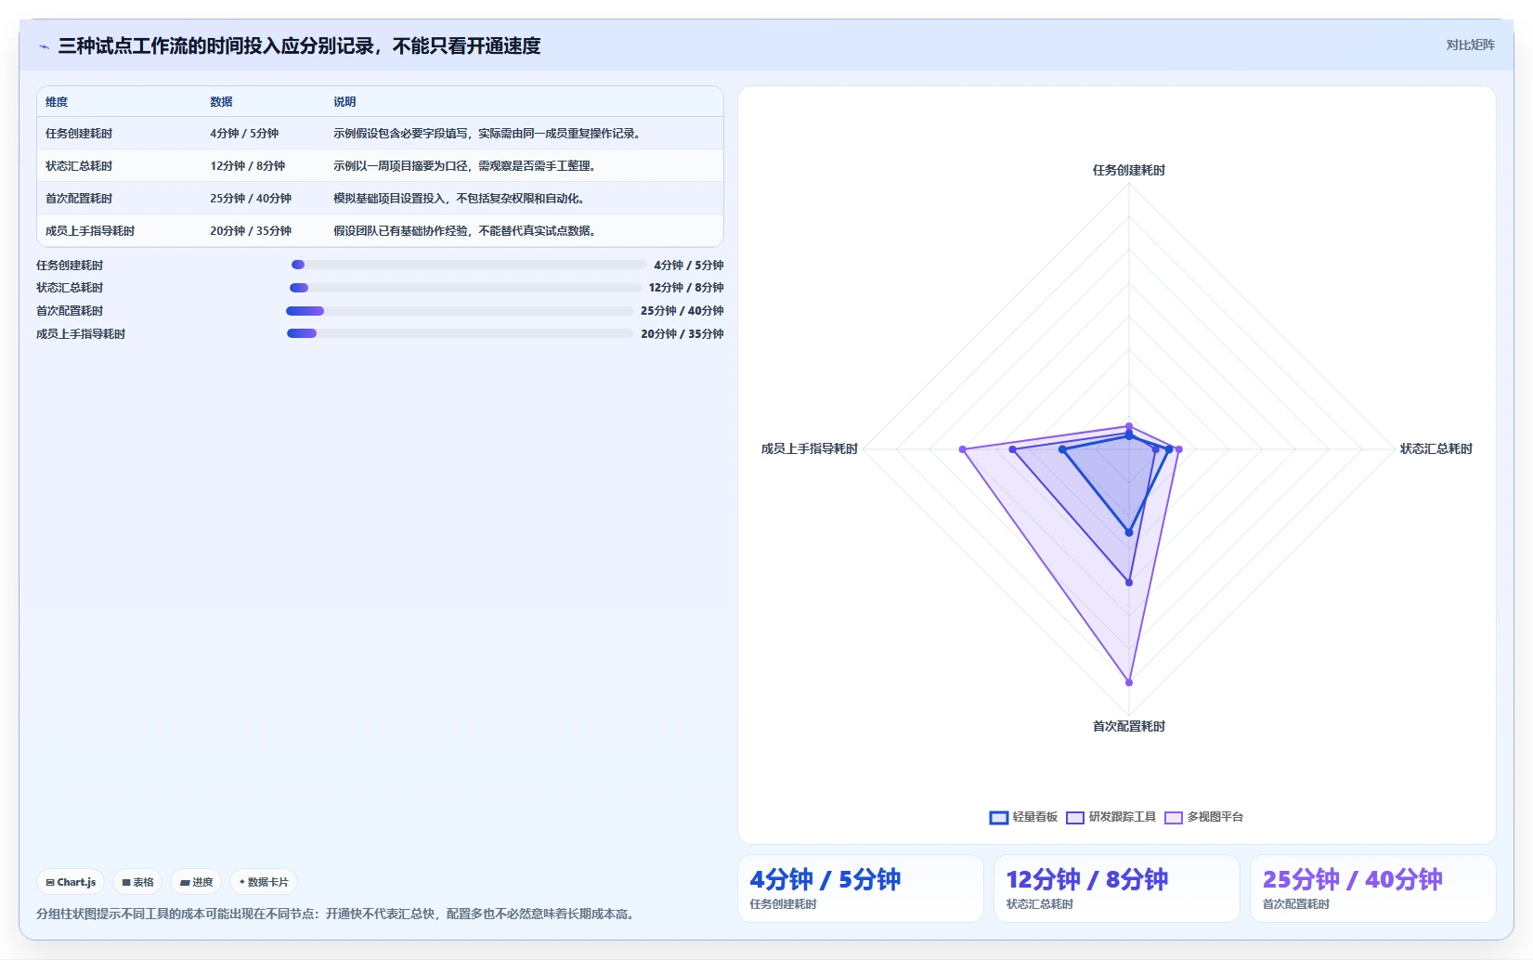Click the 对比矩阵 label in the header

coord(1470,45)
